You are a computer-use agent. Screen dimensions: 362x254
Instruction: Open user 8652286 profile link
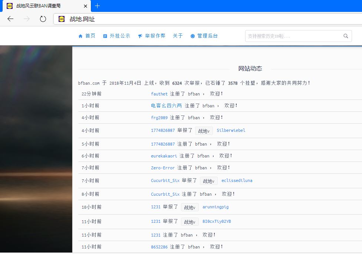(x=159, y=247)
